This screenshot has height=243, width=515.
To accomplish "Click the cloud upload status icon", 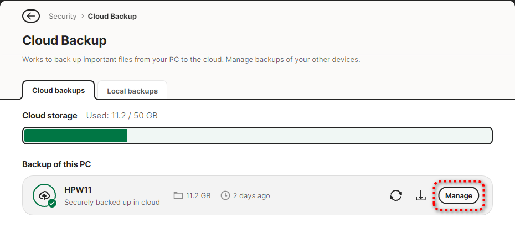I will [44, 195].
